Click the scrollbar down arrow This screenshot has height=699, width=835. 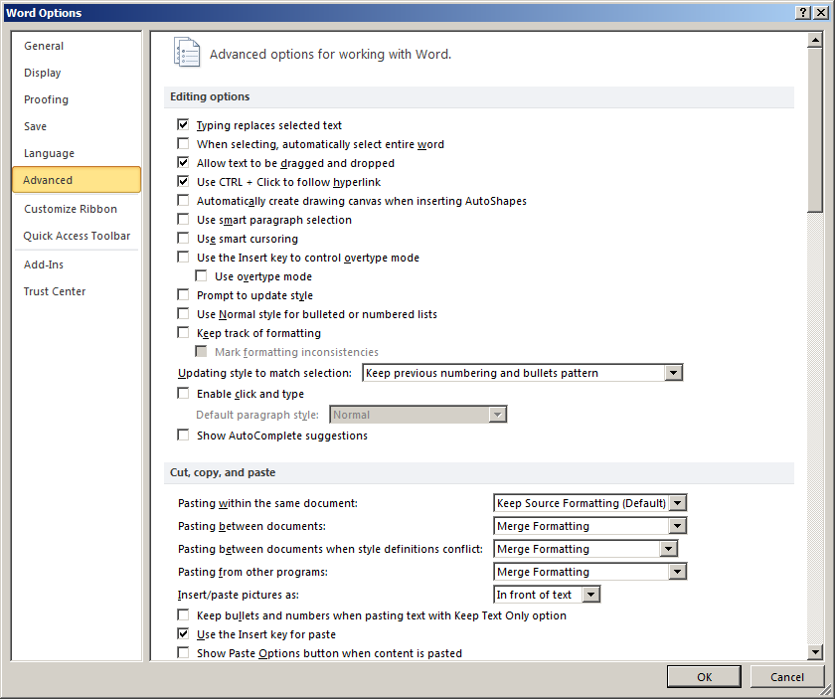point(815,652)
